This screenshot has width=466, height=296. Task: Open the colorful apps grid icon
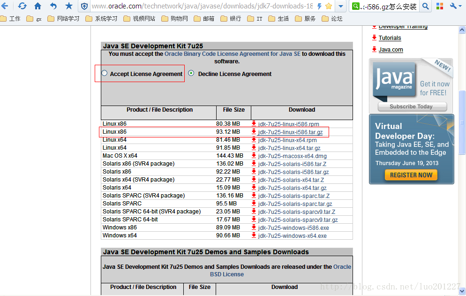click(440, 6)
